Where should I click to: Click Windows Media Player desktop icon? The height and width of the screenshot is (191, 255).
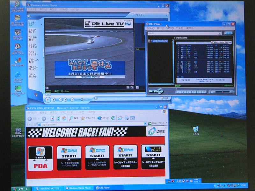coord(18,49)
